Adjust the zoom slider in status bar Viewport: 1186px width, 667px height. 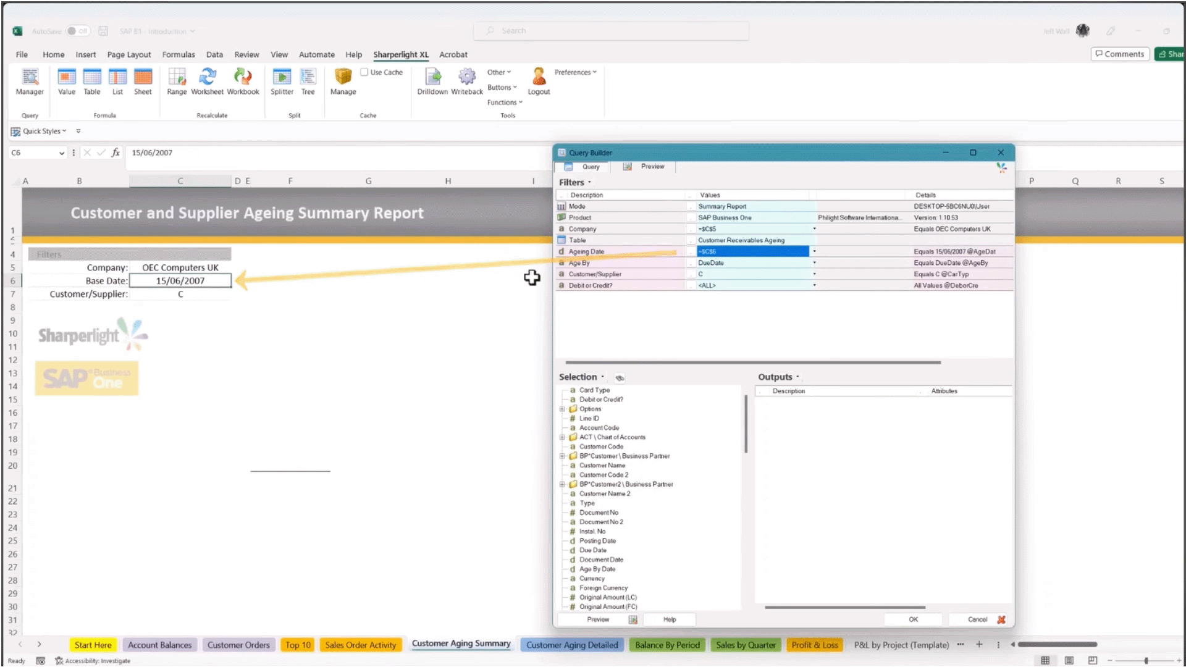[1146, 661]
